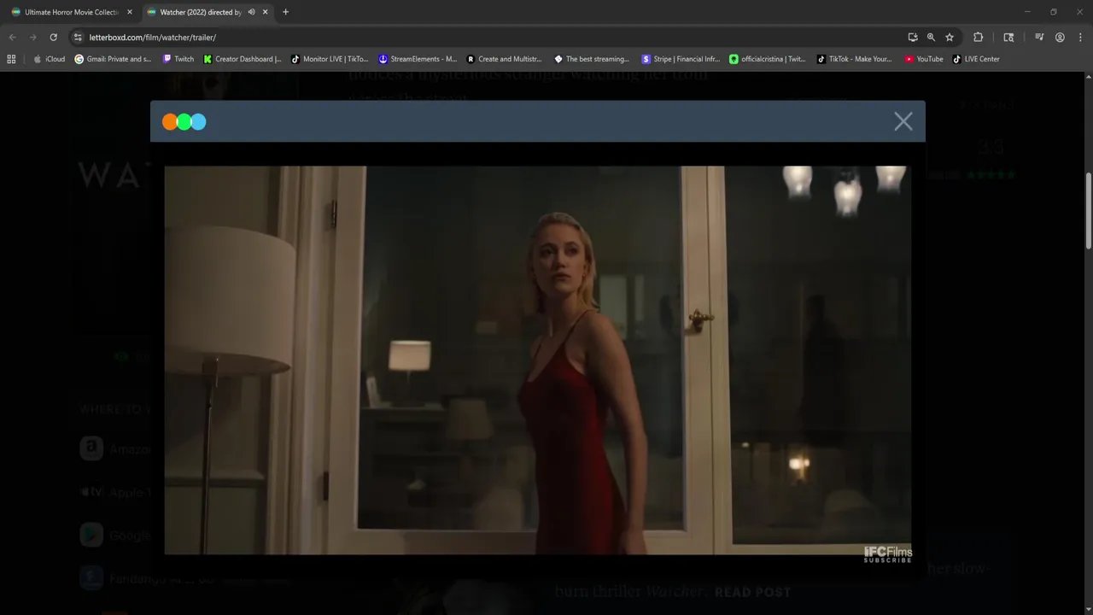
Task: Open the iCloud bookmark
Action: tap(49, 59)
